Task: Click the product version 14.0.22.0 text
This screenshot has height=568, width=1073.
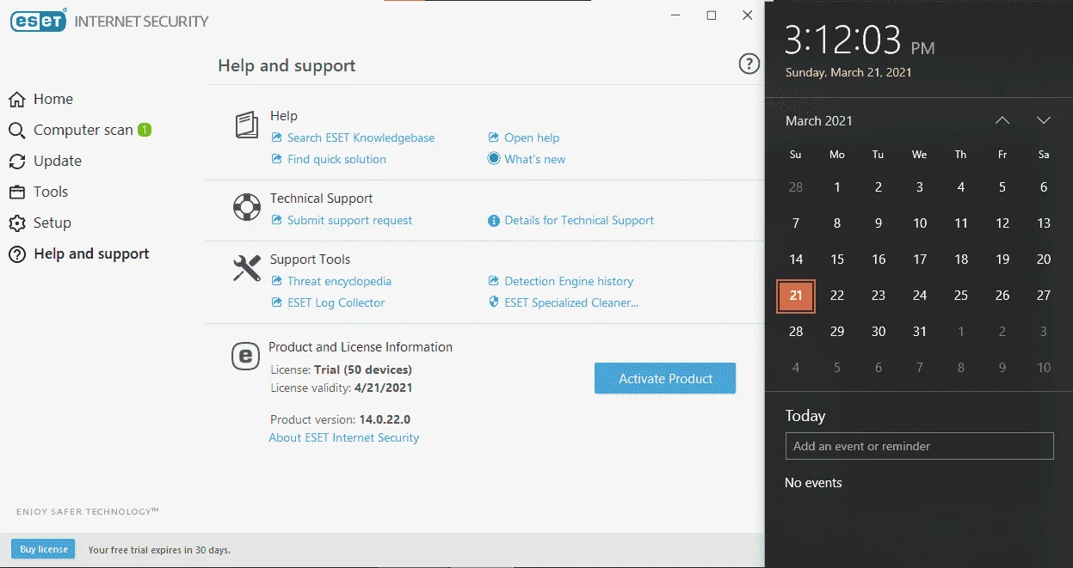Action: 385,420
